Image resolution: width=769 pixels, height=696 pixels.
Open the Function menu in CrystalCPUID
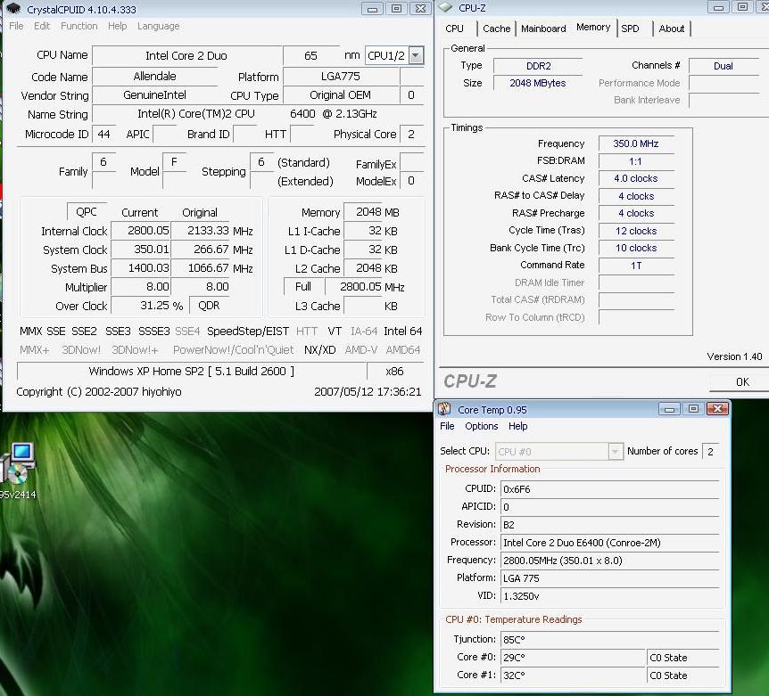pyautogui.click(x=79, y=27)
